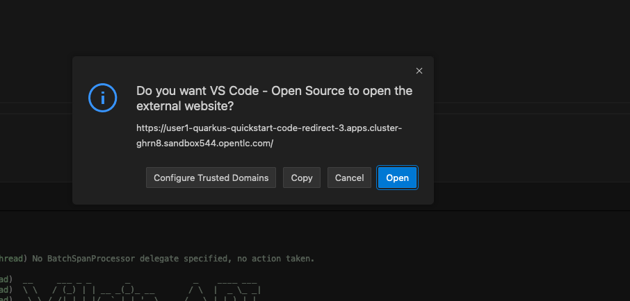Click the blank terminal area right of the log
630x301 pixels.
[470, 259]
